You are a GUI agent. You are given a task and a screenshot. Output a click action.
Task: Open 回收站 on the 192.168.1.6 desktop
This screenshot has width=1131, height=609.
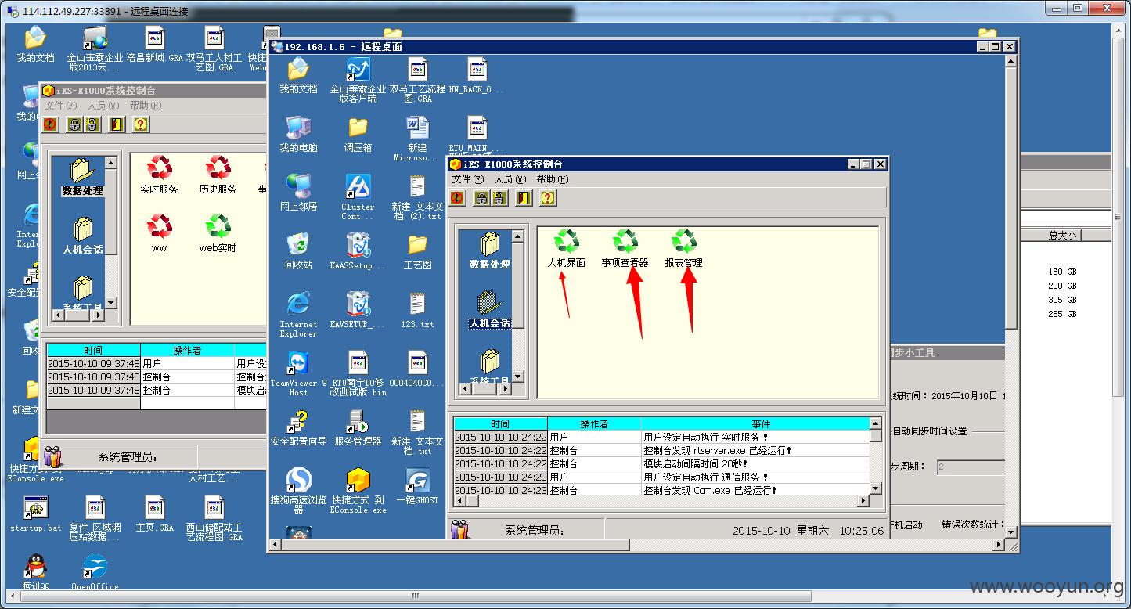298,251
